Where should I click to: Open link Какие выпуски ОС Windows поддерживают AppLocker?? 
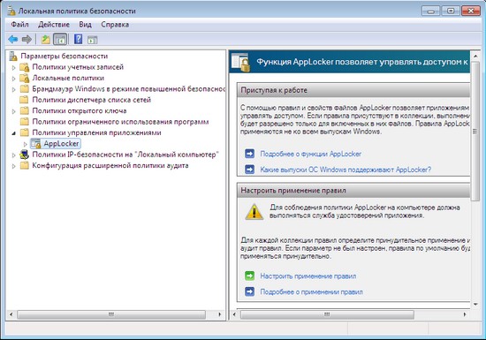click(346, 170)
